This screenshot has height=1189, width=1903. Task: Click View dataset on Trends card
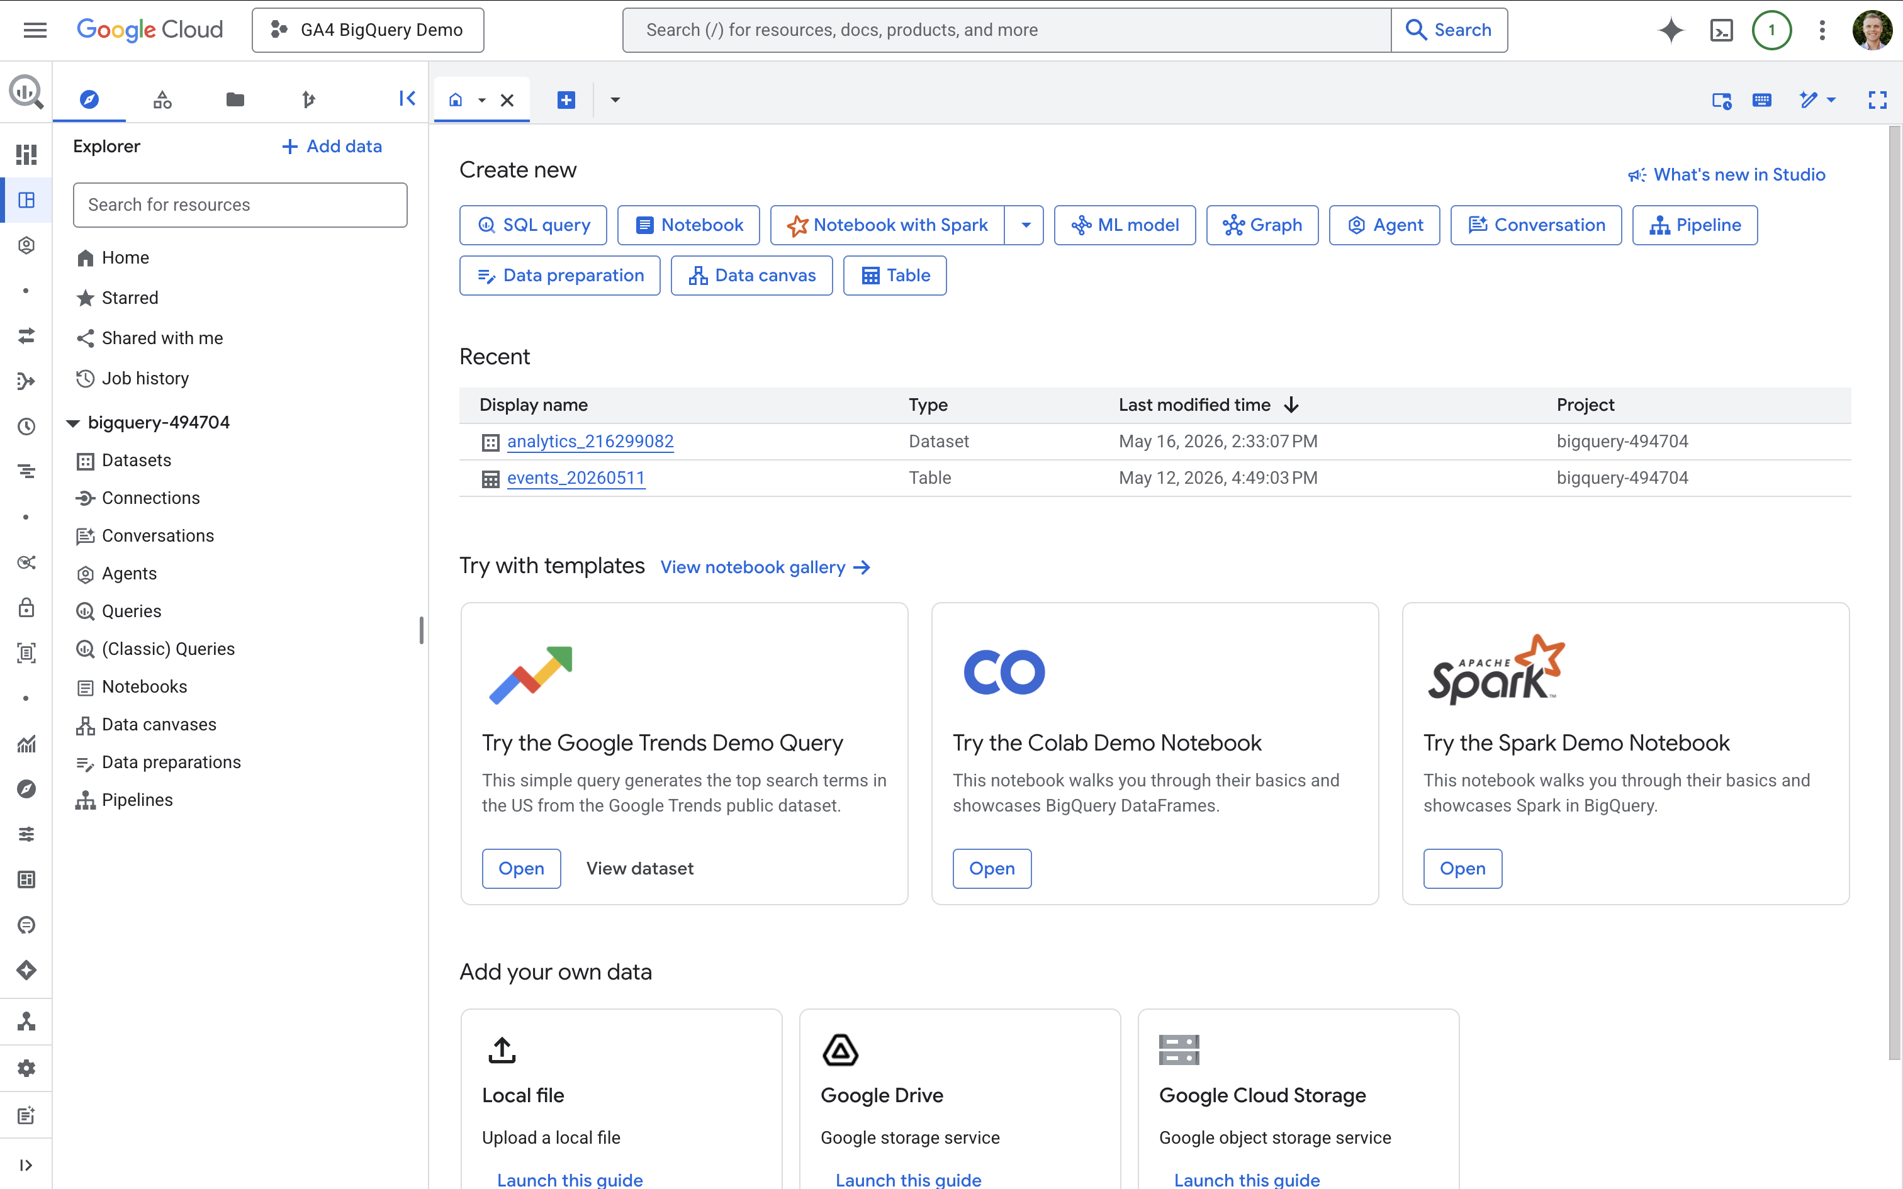tap(639, 868)
